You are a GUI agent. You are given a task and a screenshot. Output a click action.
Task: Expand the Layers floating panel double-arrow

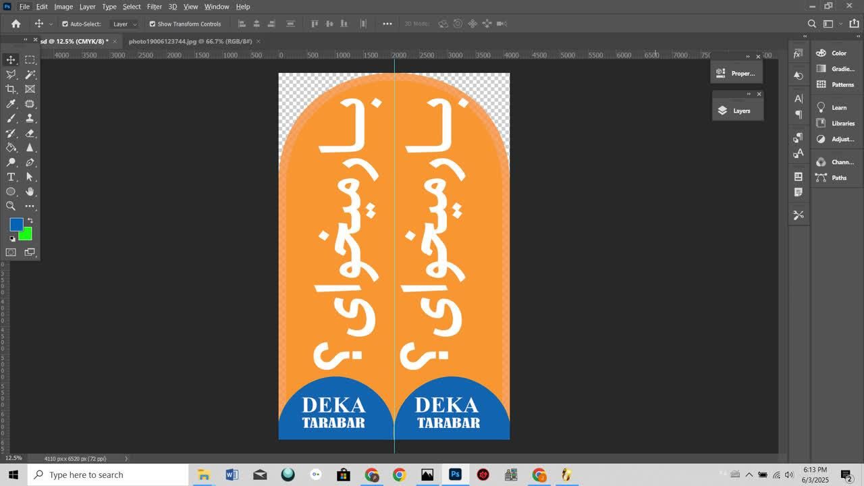pyautogui.click(x=749, y=94)
